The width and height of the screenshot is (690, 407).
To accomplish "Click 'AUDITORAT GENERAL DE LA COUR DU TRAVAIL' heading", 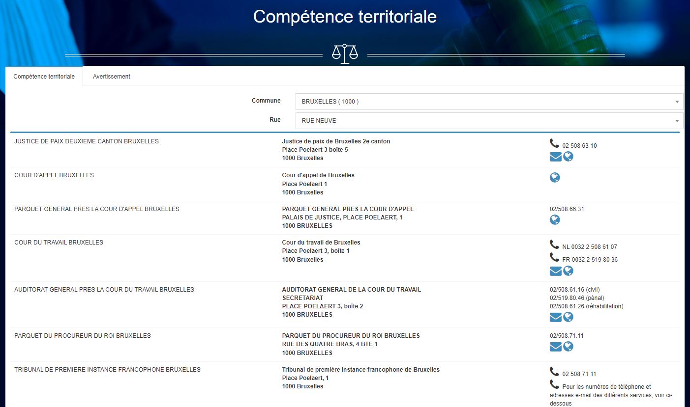I will click(x=352, y=290).
